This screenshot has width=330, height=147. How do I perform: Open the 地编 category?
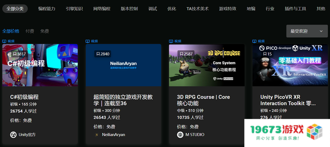[x=251, y=9]
